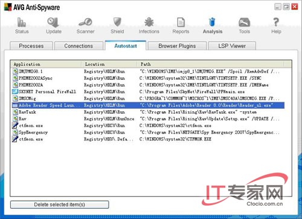
Task: Click the SKYNET Personal FireWall entry icon
Action: [15, 92]
